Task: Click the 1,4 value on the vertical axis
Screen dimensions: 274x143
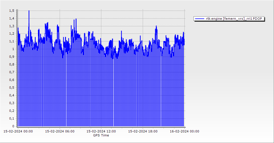Action: click(x=11, y=18)
